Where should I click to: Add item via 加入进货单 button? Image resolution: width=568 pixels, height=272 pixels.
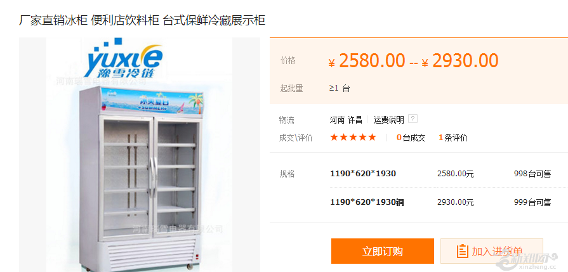[x=492, y=251]
